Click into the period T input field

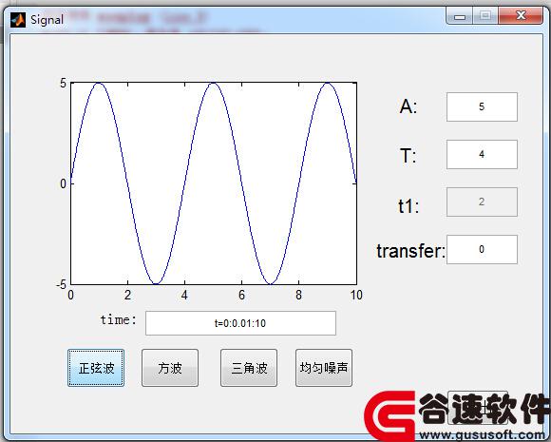pos(482,154)
